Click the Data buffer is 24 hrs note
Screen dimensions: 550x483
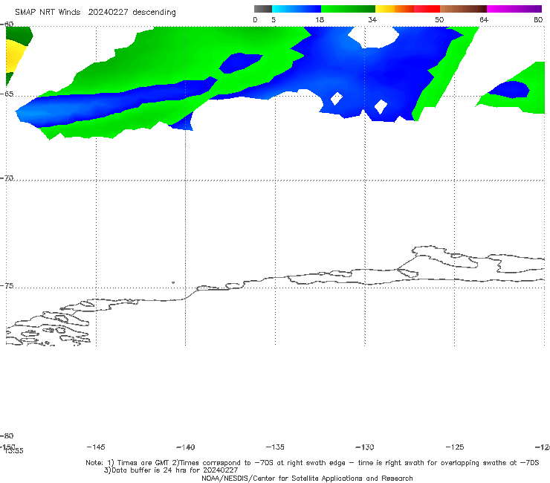(171, 470)
